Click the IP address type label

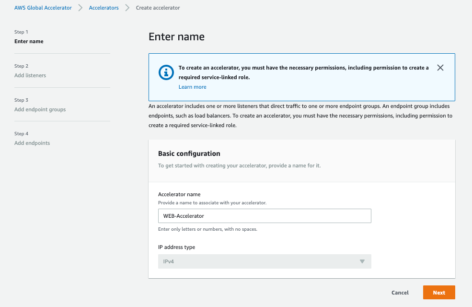tap(176, 247)
